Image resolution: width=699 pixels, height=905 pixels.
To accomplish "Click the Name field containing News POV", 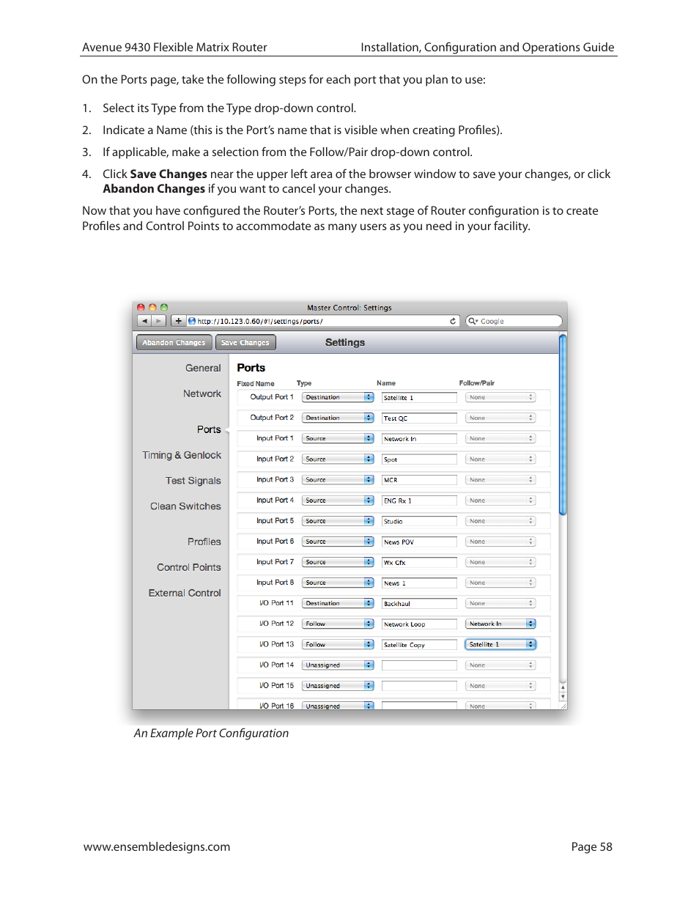I will pos(419,542).
